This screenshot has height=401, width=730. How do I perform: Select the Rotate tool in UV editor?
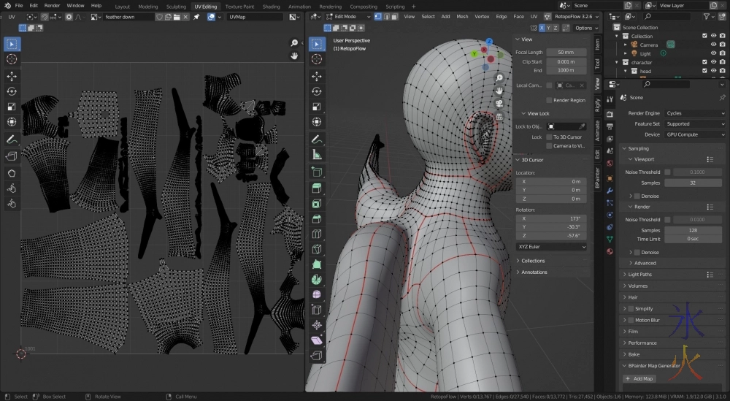point(12,91)
